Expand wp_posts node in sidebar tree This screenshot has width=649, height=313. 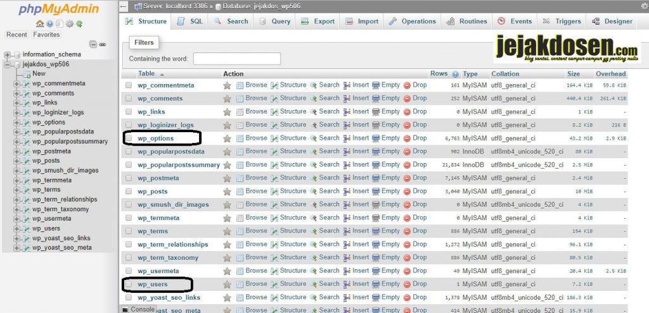pos(17,161)
